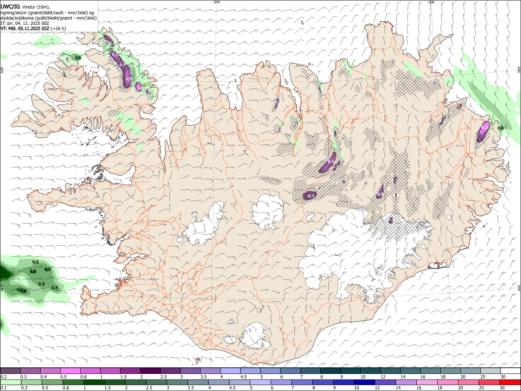This screenshot has height=391, width=521.
Task: Pick the bright red swatch labeled 30
Action: click(510, 382)
